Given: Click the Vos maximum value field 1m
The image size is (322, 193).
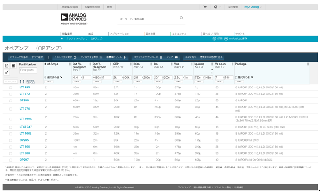Looking at the screenshot, I should [x=188, y=78].
